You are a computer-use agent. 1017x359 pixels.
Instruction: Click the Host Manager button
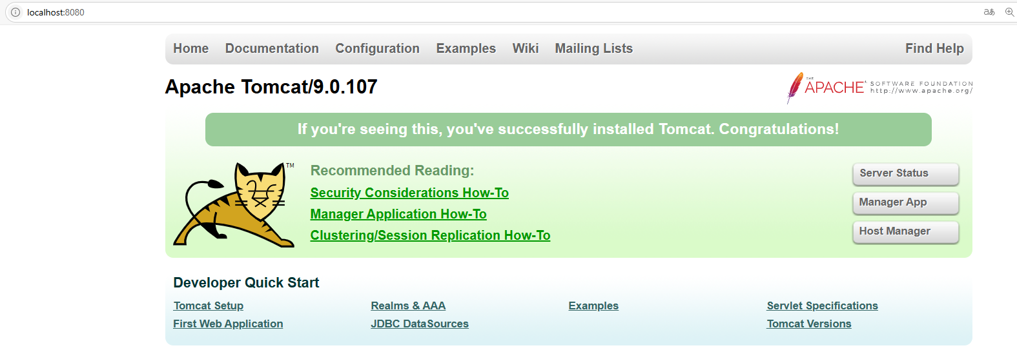(905, 231)
